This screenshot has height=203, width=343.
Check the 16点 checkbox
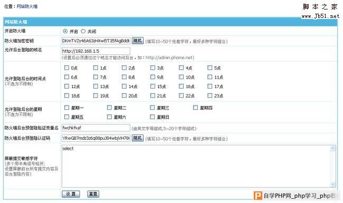tap(181, 86)
